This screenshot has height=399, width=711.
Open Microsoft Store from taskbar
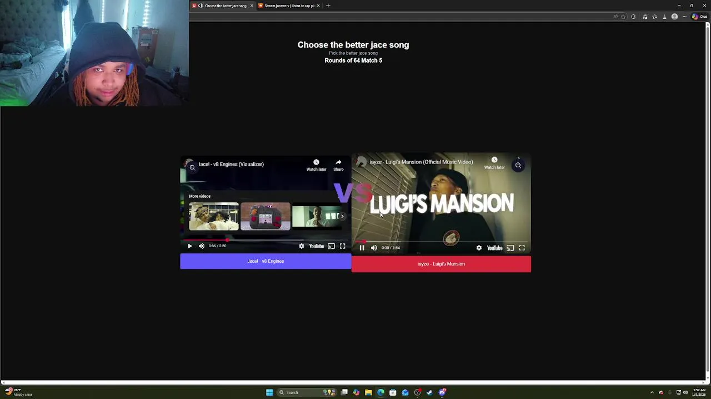[x=393, y=392]
